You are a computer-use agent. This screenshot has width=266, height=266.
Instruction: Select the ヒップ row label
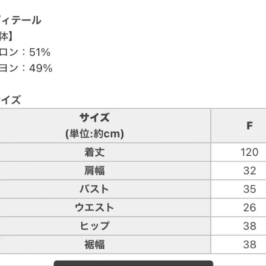95,226
